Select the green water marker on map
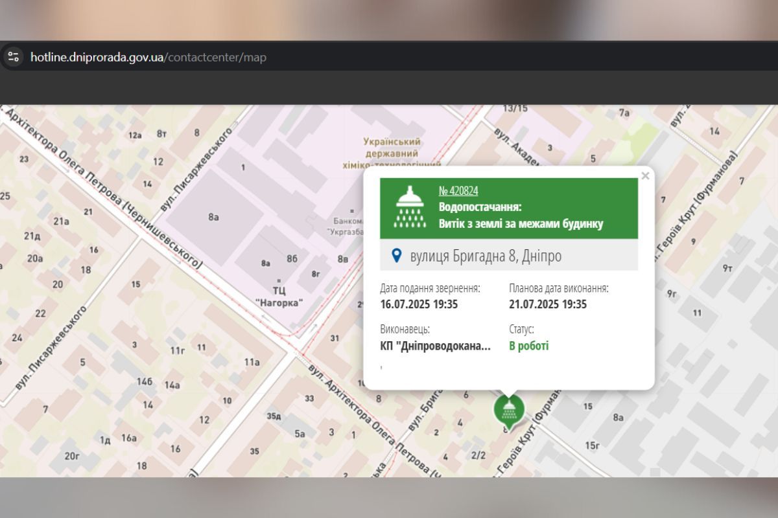Screen dimensions: 778x518 coord(509,409)
